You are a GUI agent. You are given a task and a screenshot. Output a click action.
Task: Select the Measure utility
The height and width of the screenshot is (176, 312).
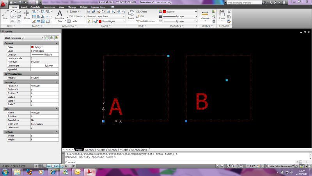pos(205,15)
